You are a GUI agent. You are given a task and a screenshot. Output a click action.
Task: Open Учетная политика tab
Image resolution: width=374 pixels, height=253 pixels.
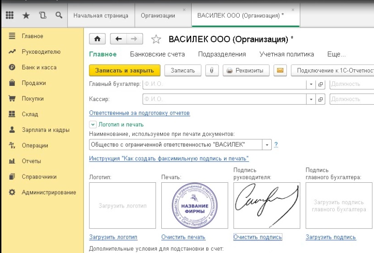287,54
